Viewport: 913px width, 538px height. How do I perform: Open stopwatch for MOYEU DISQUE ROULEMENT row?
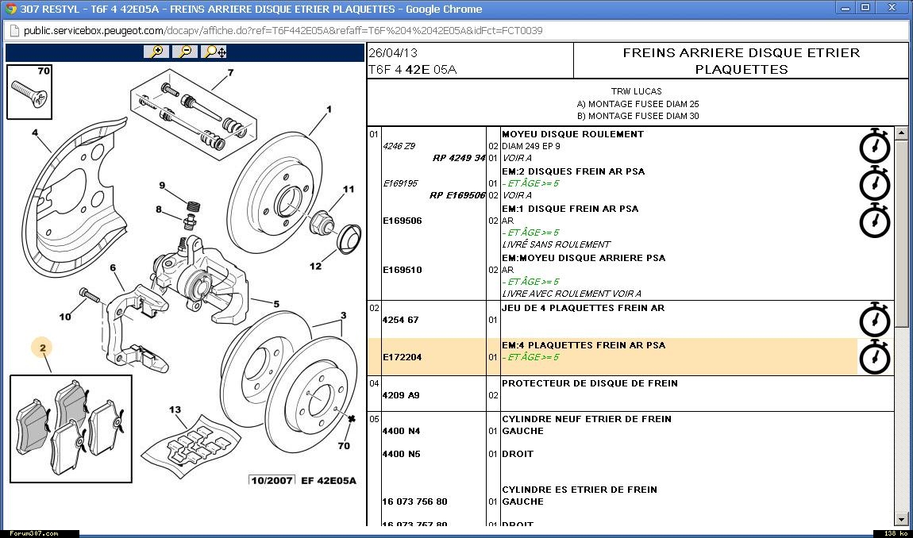pyautogui.click(x=875, y=146)
